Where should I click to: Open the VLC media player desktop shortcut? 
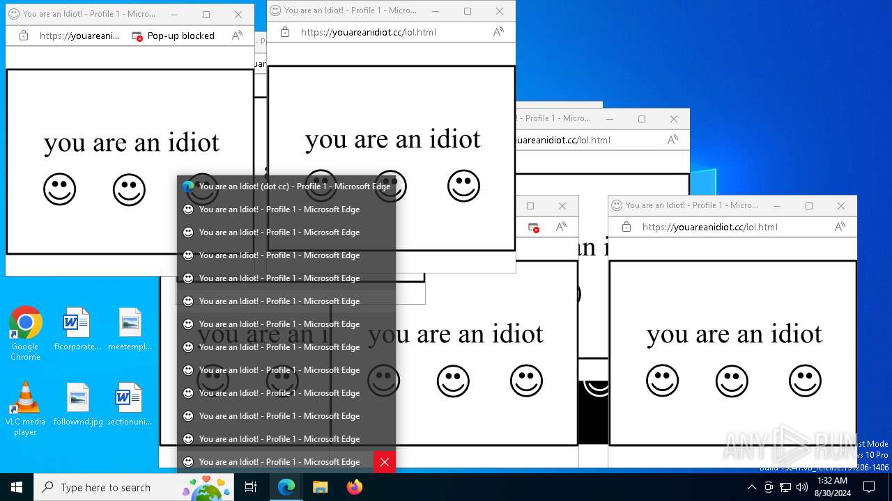click(x=25, y=409)
